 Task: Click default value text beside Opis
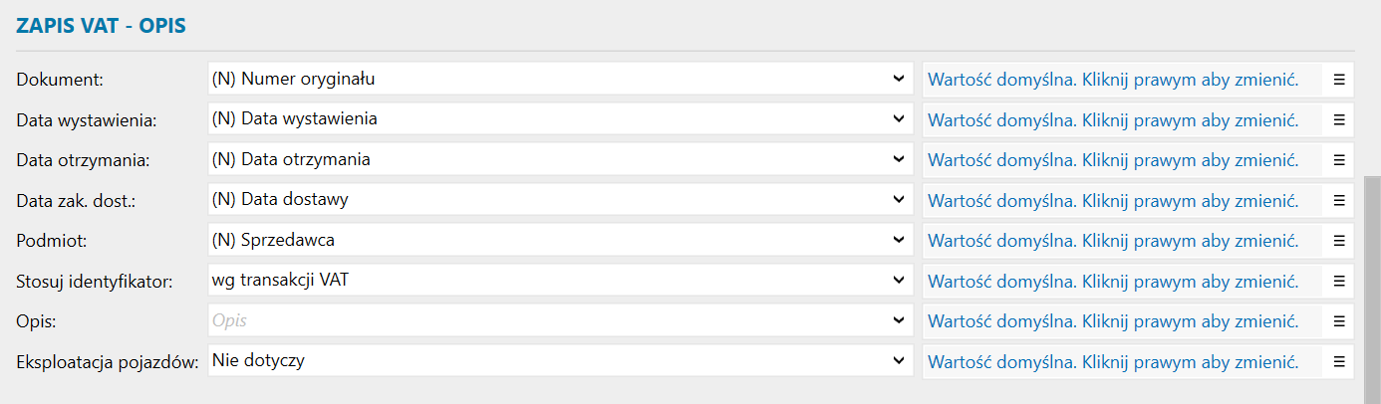coord(1113,321)
